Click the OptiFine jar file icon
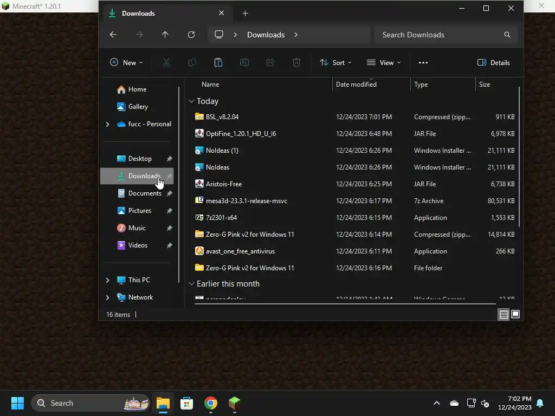 (199, 133)
